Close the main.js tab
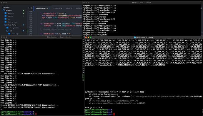Viewport: 203px width, 116px height. (72, 9)
